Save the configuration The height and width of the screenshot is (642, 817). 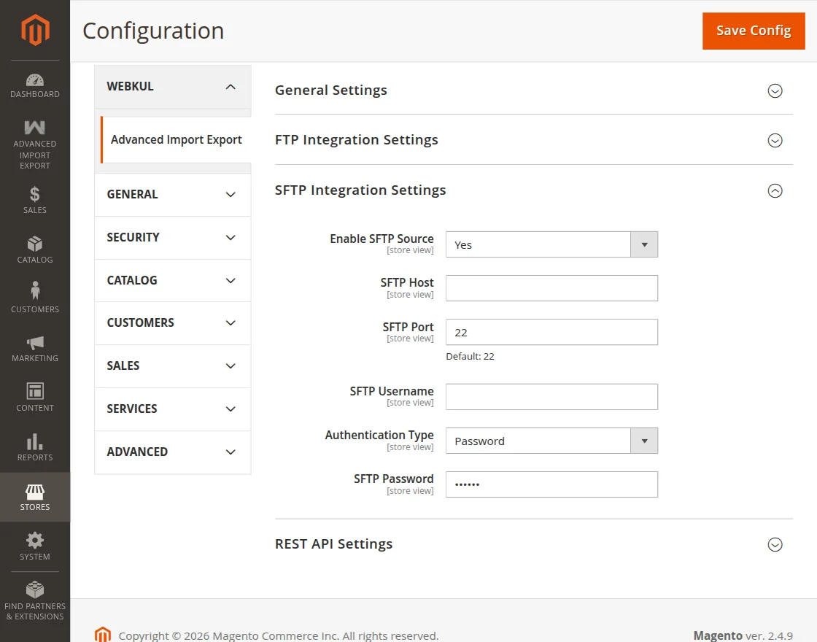click(754, 31)
